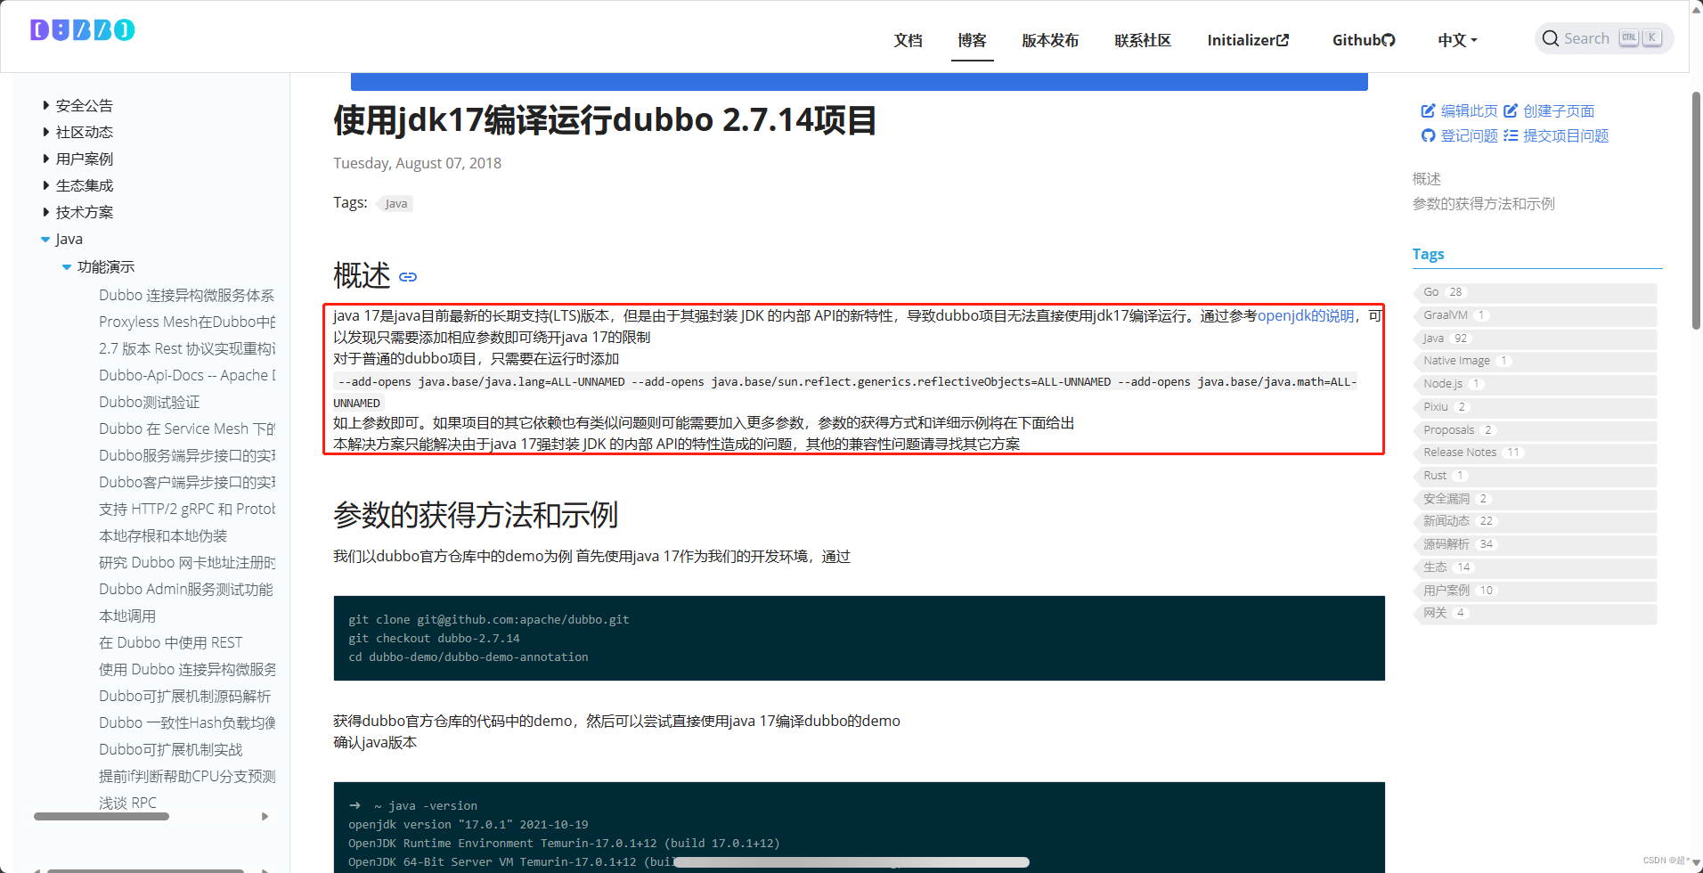Click the sidebar horizontal scrollbar

click(101, 816)
